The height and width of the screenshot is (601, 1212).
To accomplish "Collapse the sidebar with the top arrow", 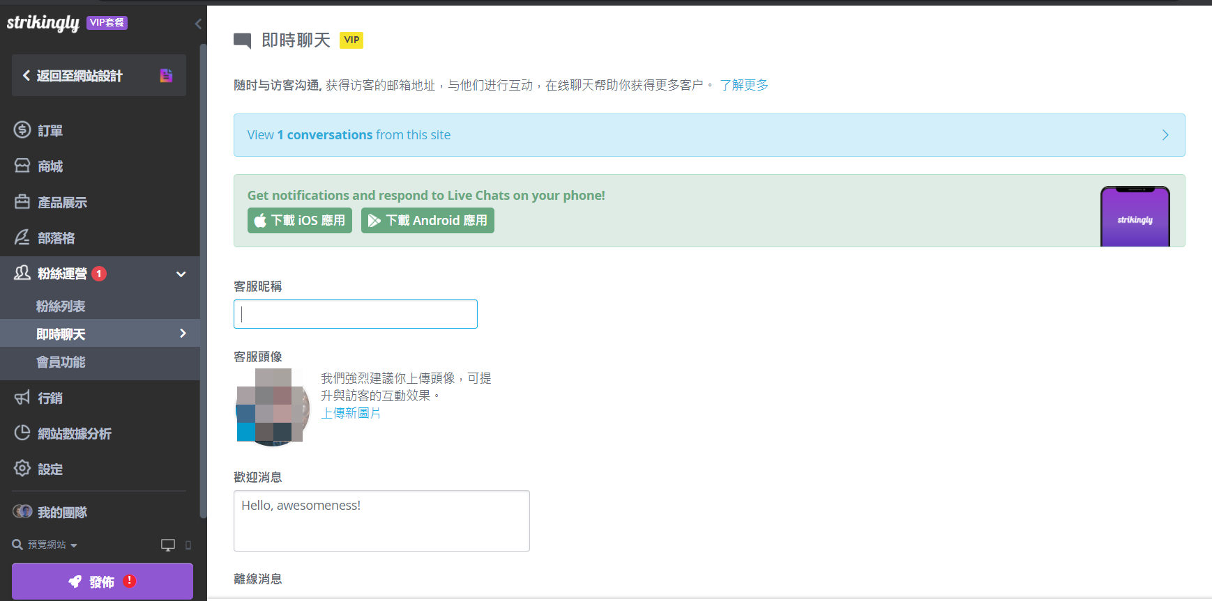I will (198, 24).
